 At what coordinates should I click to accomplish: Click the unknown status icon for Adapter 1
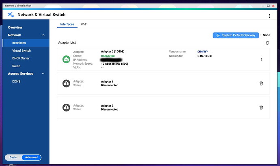[x=66, y=83]
